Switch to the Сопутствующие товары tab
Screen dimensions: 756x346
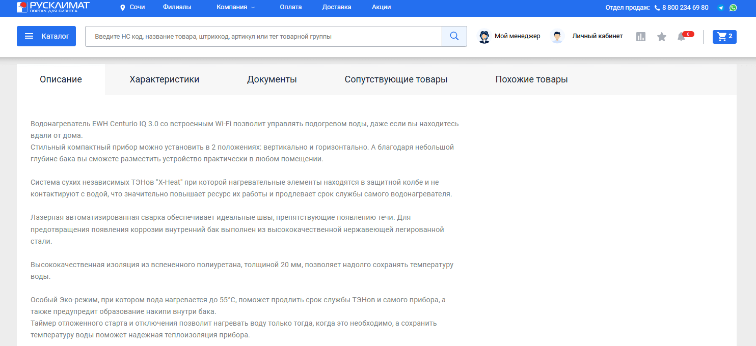396,79
